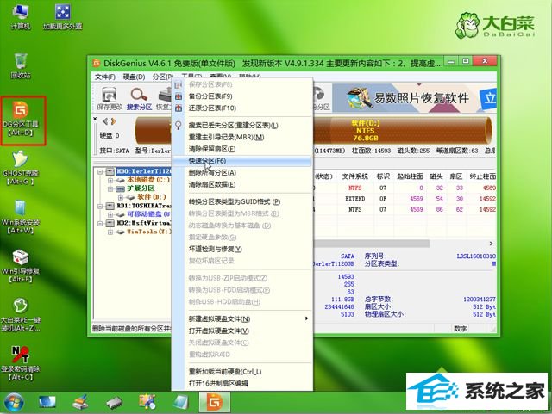Click horizontal scrollbar right arrow
This screenshot has height=414, width=552.
tap(491, 244)
